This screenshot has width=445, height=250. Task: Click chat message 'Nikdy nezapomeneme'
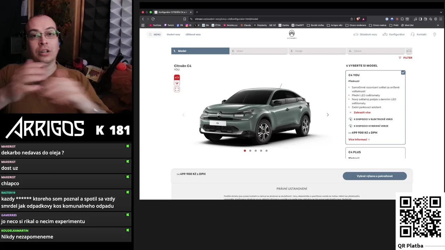point(27,237)
